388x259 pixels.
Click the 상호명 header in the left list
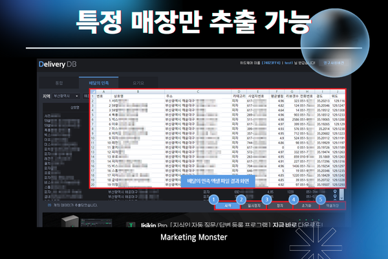click(x=75, y=107)
